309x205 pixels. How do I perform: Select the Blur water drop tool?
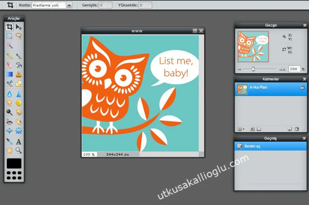10,94
